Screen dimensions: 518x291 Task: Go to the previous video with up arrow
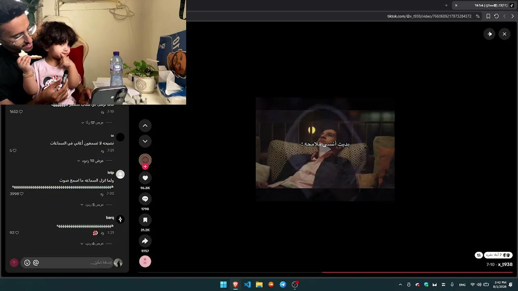(x=145, y=126)
